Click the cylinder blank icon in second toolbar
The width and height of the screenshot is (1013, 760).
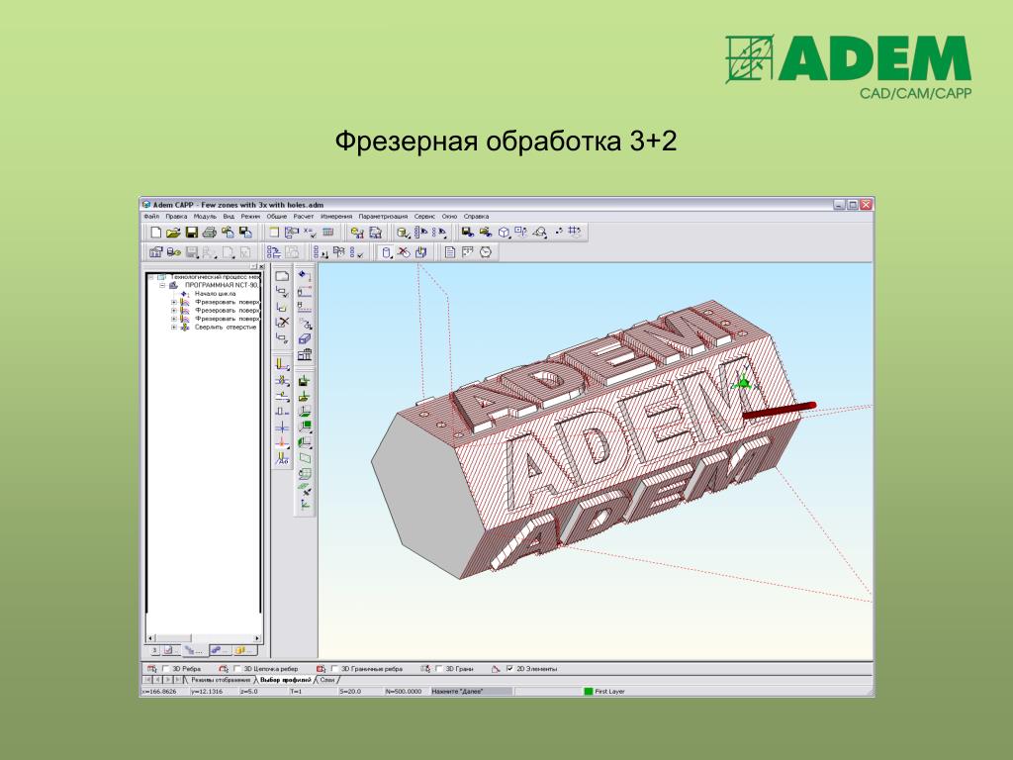click(x=386, y=252)
